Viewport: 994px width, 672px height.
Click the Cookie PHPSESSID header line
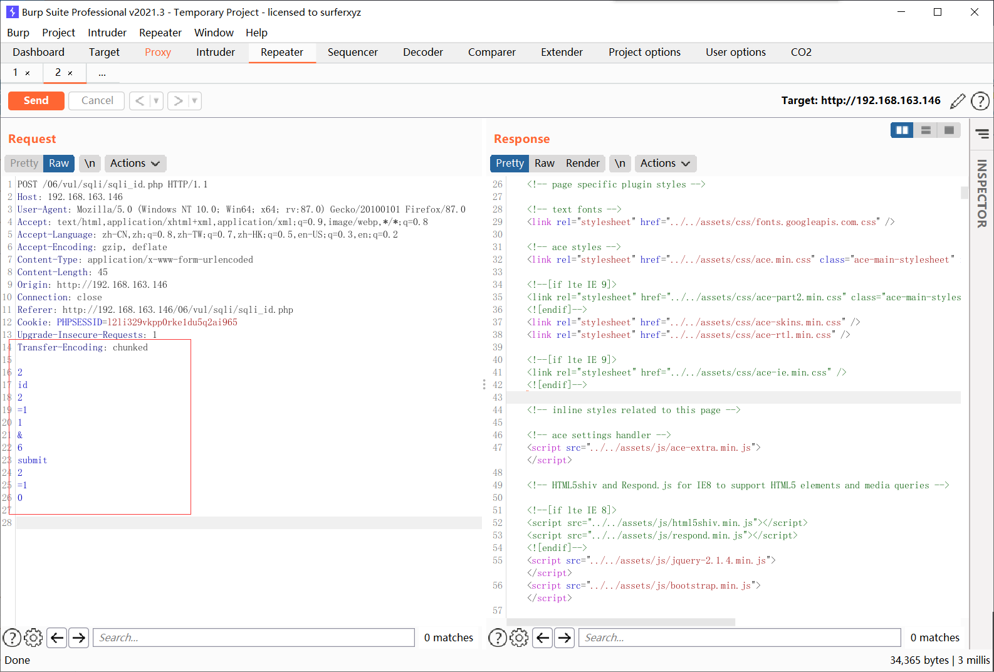click(127, 322)
